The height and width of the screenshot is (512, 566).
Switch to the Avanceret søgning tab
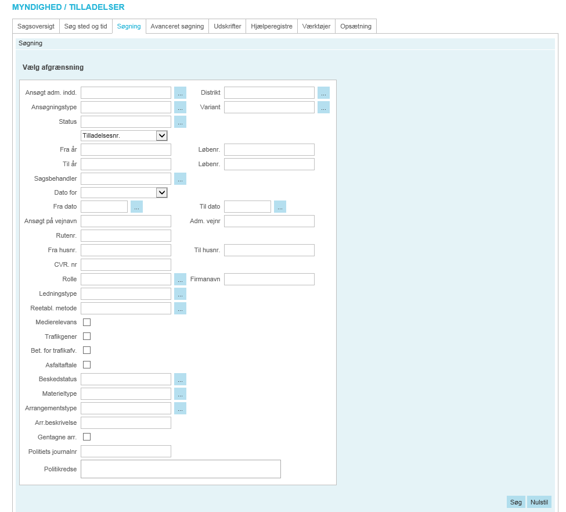(177, 27)
